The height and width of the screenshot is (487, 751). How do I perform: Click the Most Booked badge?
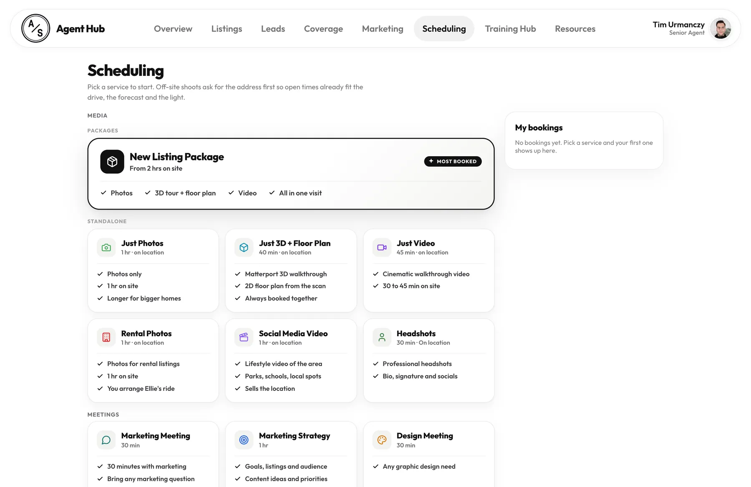click(453, 161)
